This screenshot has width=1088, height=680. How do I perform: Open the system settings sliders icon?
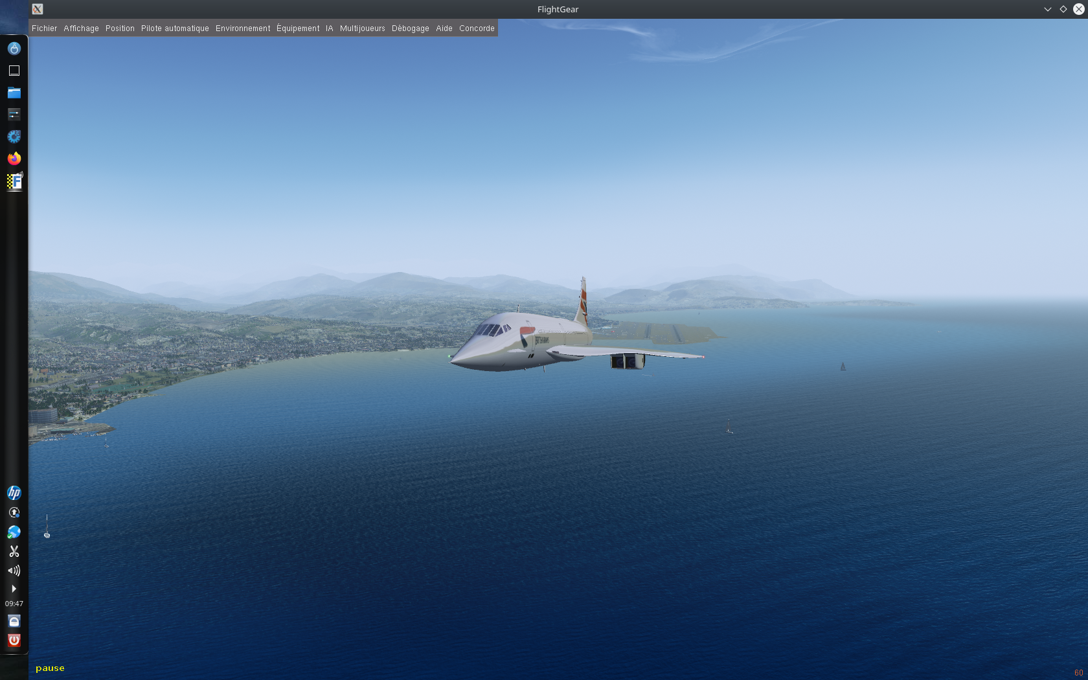coord(14,115)
